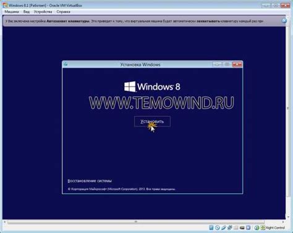Open the Устройства menu
Viewport: 293px width, 233px height.
[43, 12]
